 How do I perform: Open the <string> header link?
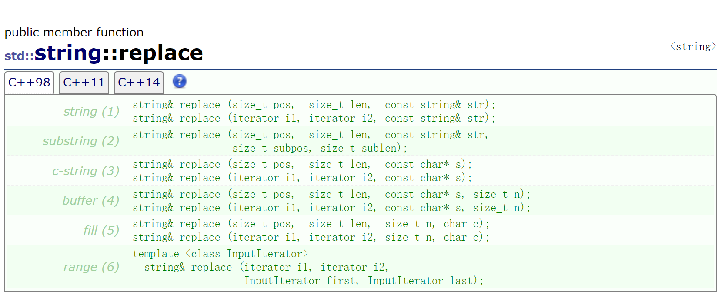pos(693,46)
